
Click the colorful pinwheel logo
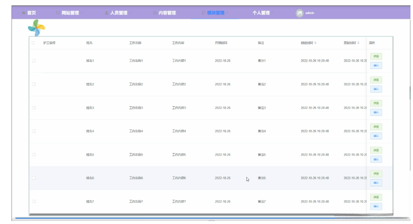(x=37, y=28)
